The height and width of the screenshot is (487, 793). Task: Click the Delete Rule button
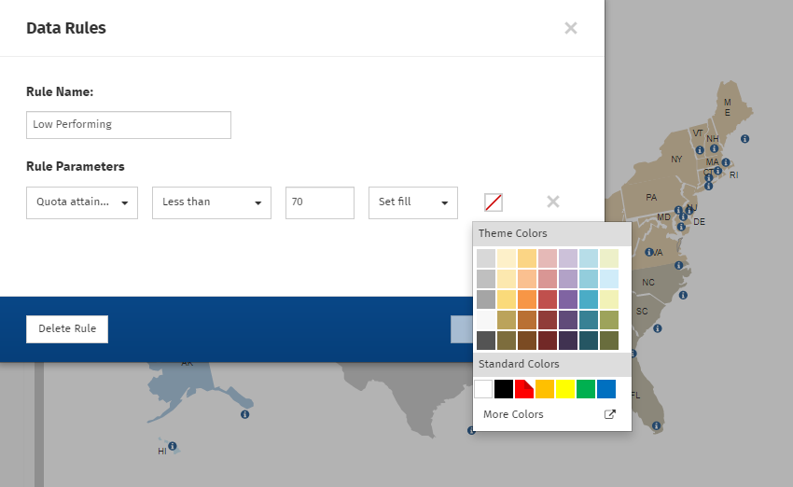[67, 329]
